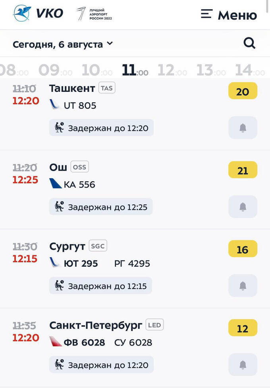Toggle notification bell for Сургут flight

click(x=243, y=285)
